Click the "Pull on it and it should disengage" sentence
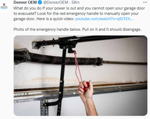This screenshot has height=119, width=150. pyautogui.click(x=112, y=29)
